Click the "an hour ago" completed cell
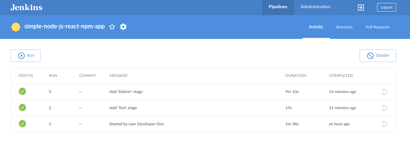This screenshot has width=410, height=151. pos(339,124)
